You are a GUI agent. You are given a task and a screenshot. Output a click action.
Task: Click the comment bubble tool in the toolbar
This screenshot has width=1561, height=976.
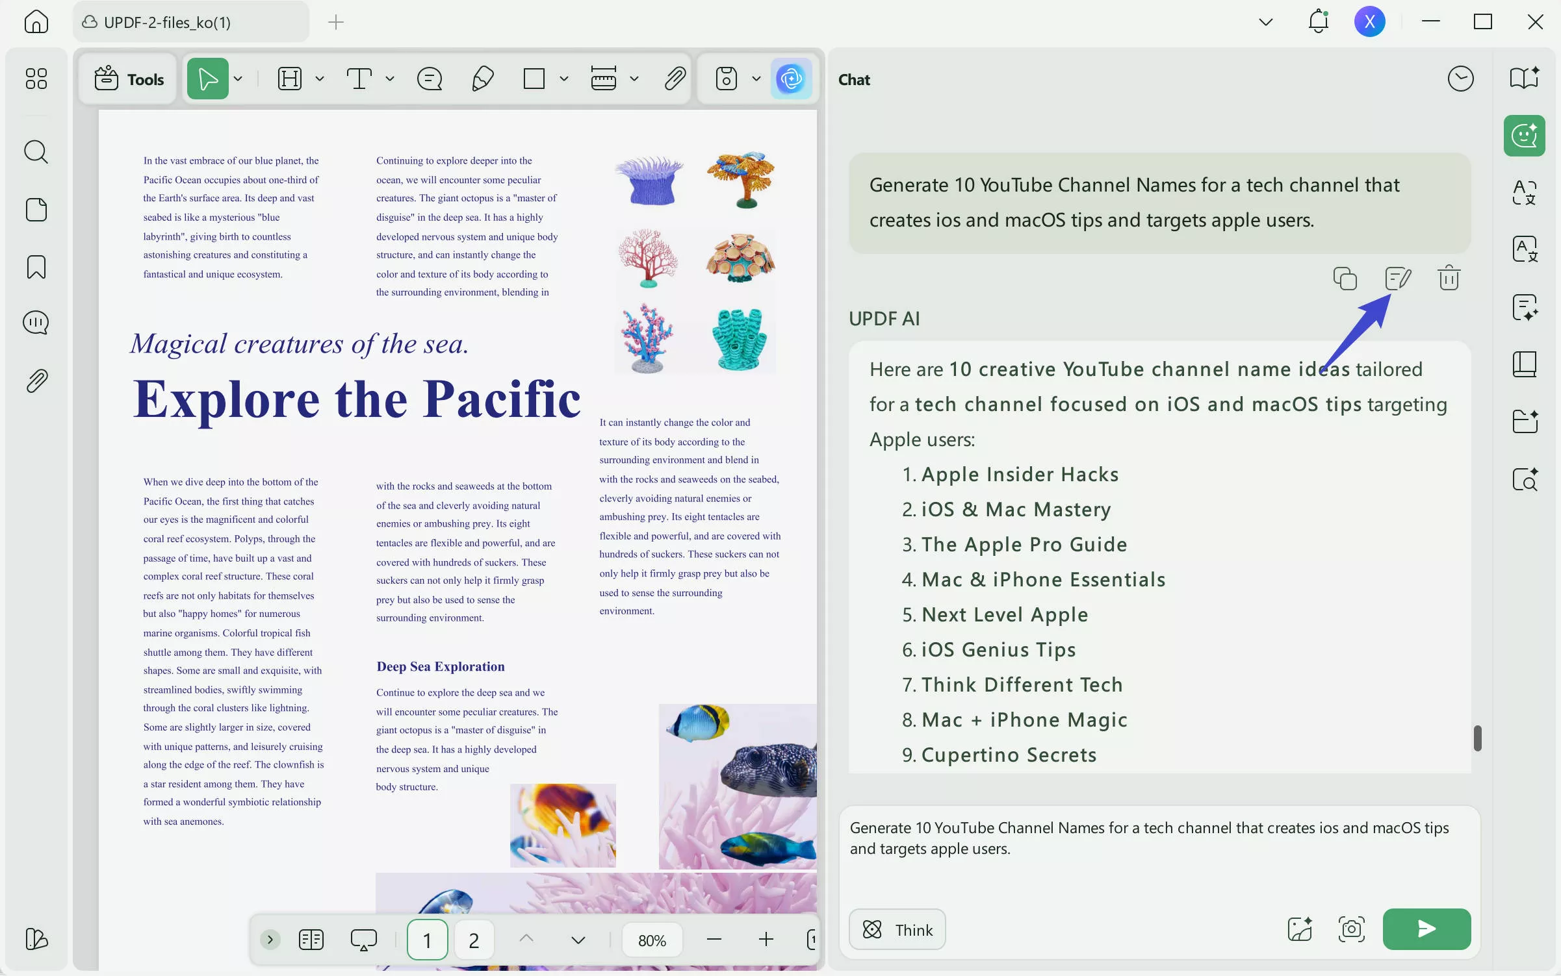pos(429,79)
